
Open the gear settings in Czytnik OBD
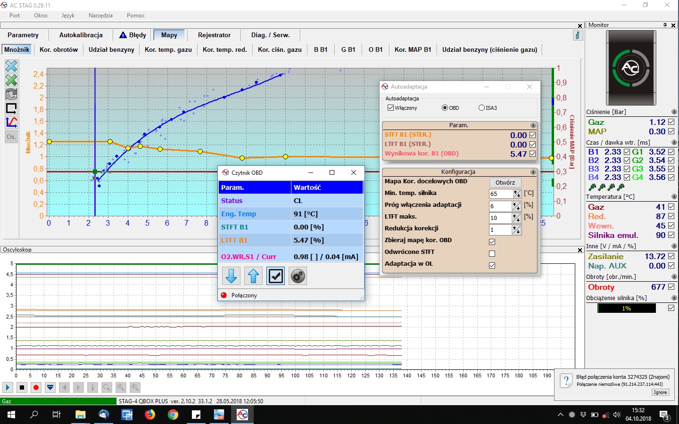pyautogui.click(x=297, y=276)
